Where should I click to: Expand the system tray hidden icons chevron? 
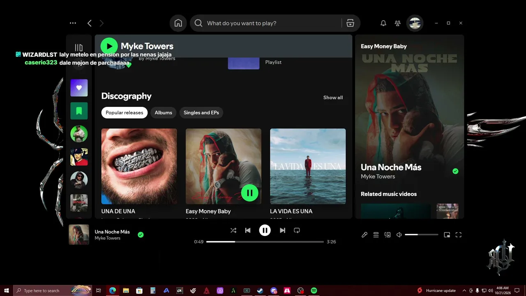(464, 291)
